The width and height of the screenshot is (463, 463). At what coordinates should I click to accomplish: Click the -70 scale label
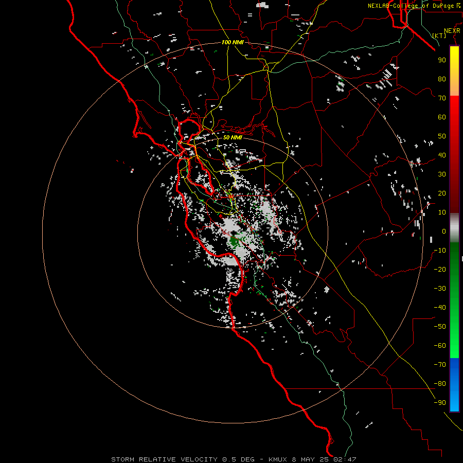pos(440,364)
